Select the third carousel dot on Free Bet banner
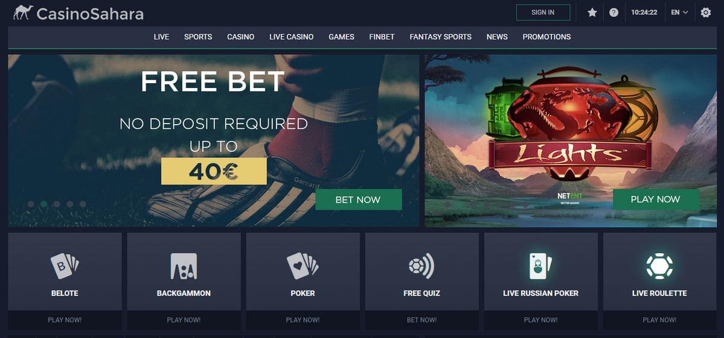Screen dimensions: 724x338 [x=57, y=204]
